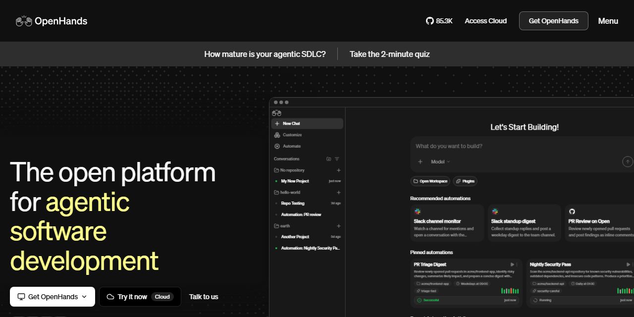Click the plus icon next to hello-world
Image resolution: width=634 pixels, height=317 pixels.
point(339,192)
